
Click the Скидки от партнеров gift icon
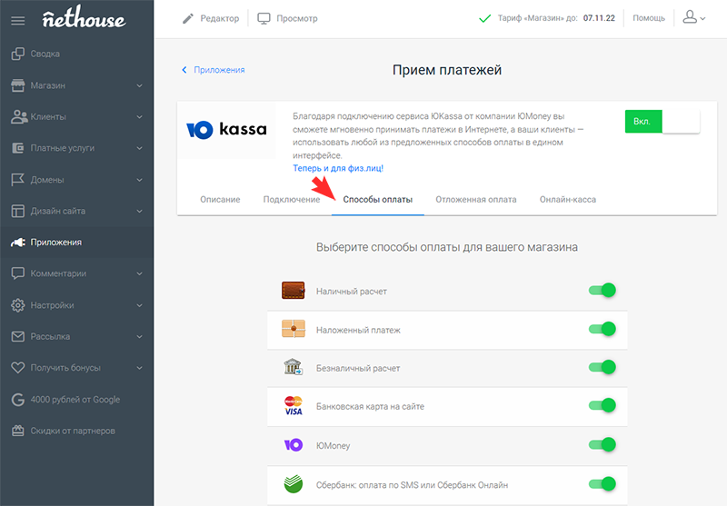tap(17, 431)
